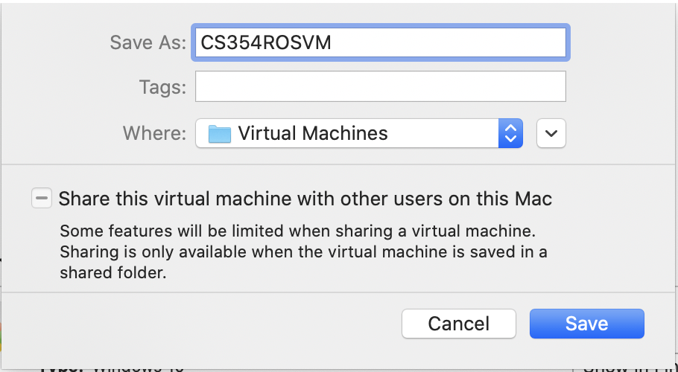The width and height of the screenshot is (678, 372).
Task: Click empty space right of the Save As field
Action: click(x=622, y=42)
